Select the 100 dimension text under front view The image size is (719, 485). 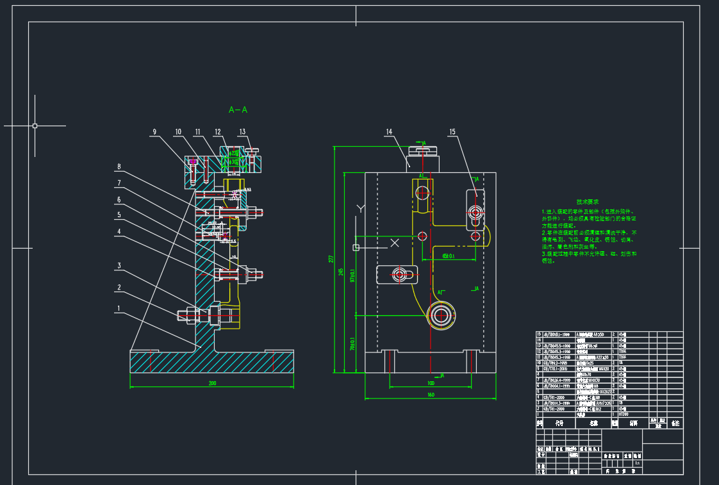point(431,383)
